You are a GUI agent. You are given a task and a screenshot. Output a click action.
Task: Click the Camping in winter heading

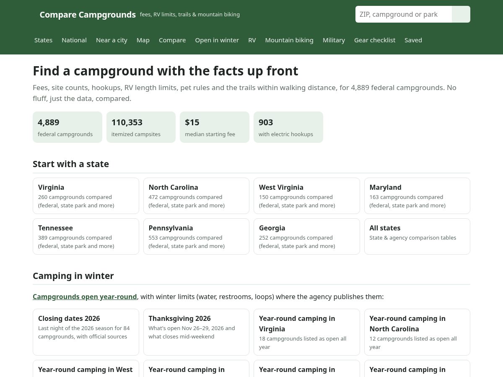click(x=73, y=276)
